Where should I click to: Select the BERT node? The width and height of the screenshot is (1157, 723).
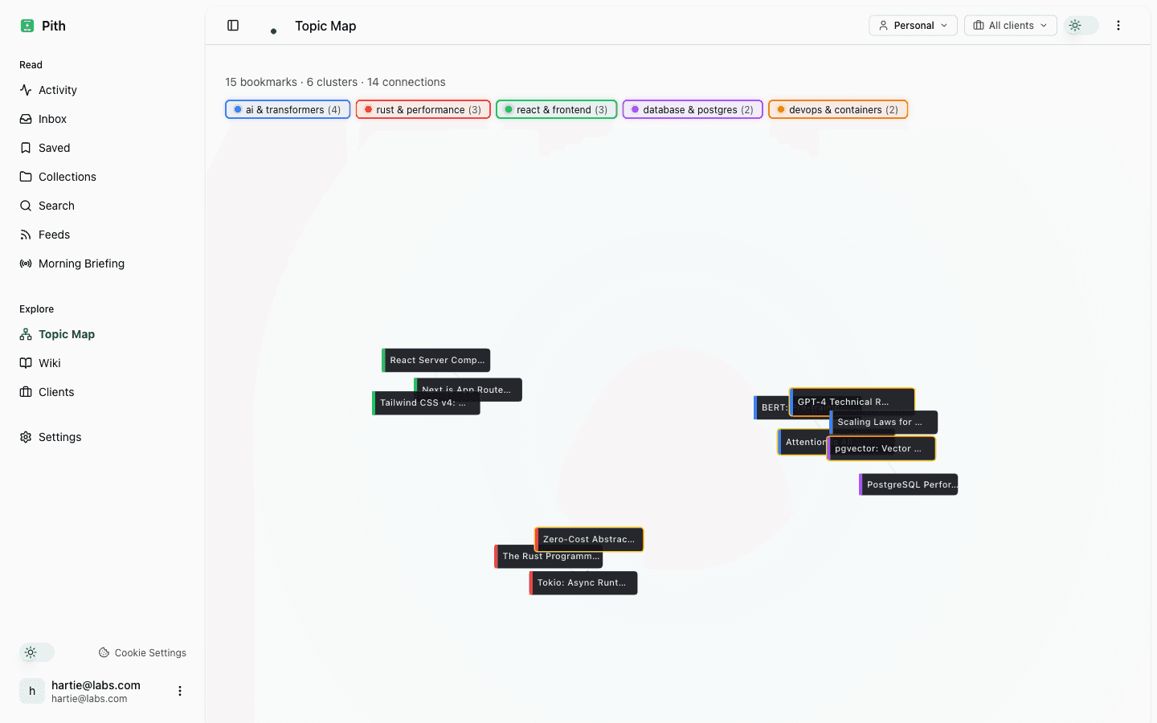(x=771, y=408)
